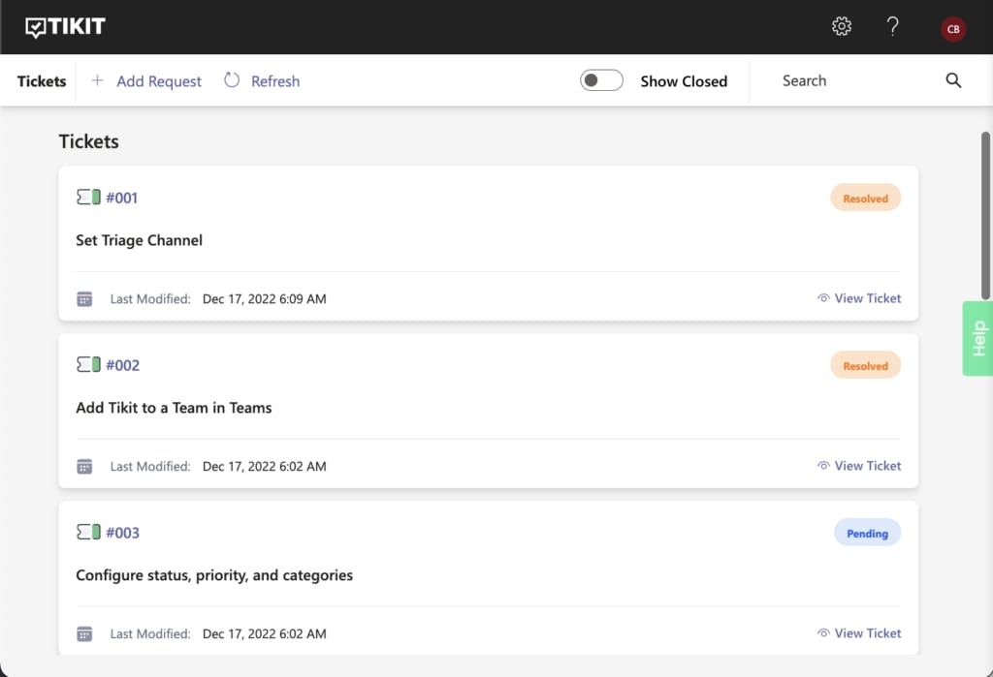Toggle the Show Closed switch
993x677 pixels.
point(601,81)
